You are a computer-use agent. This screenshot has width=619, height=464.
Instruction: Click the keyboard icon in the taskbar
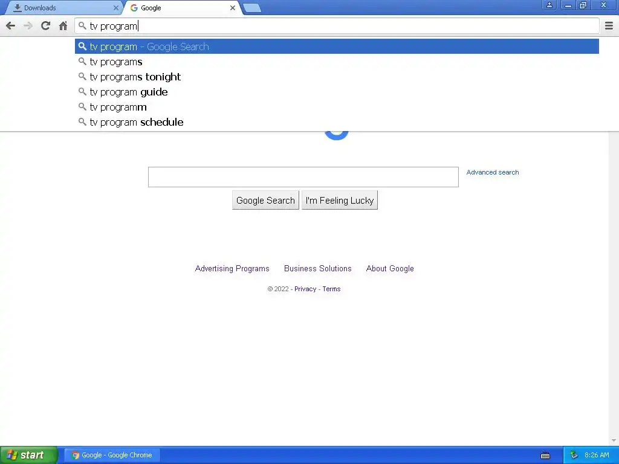click(x=545, y=456)
